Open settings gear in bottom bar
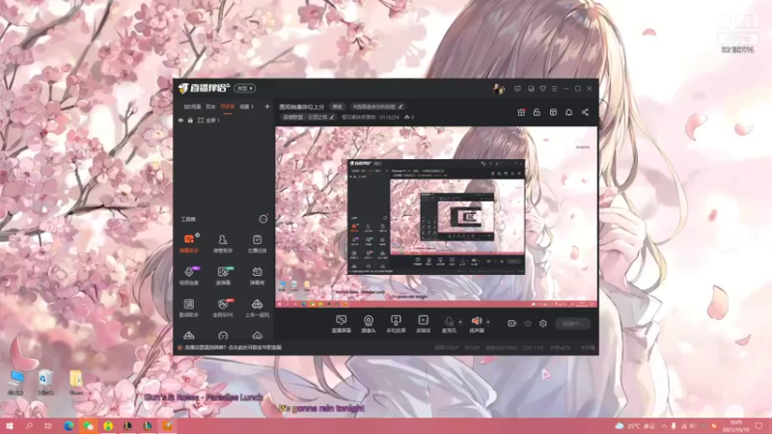 [x=543, y=323]
